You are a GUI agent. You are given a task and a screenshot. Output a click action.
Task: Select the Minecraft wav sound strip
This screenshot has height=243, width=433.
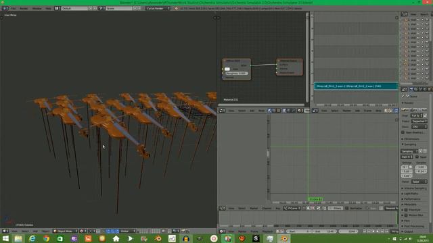click(356, 86)
